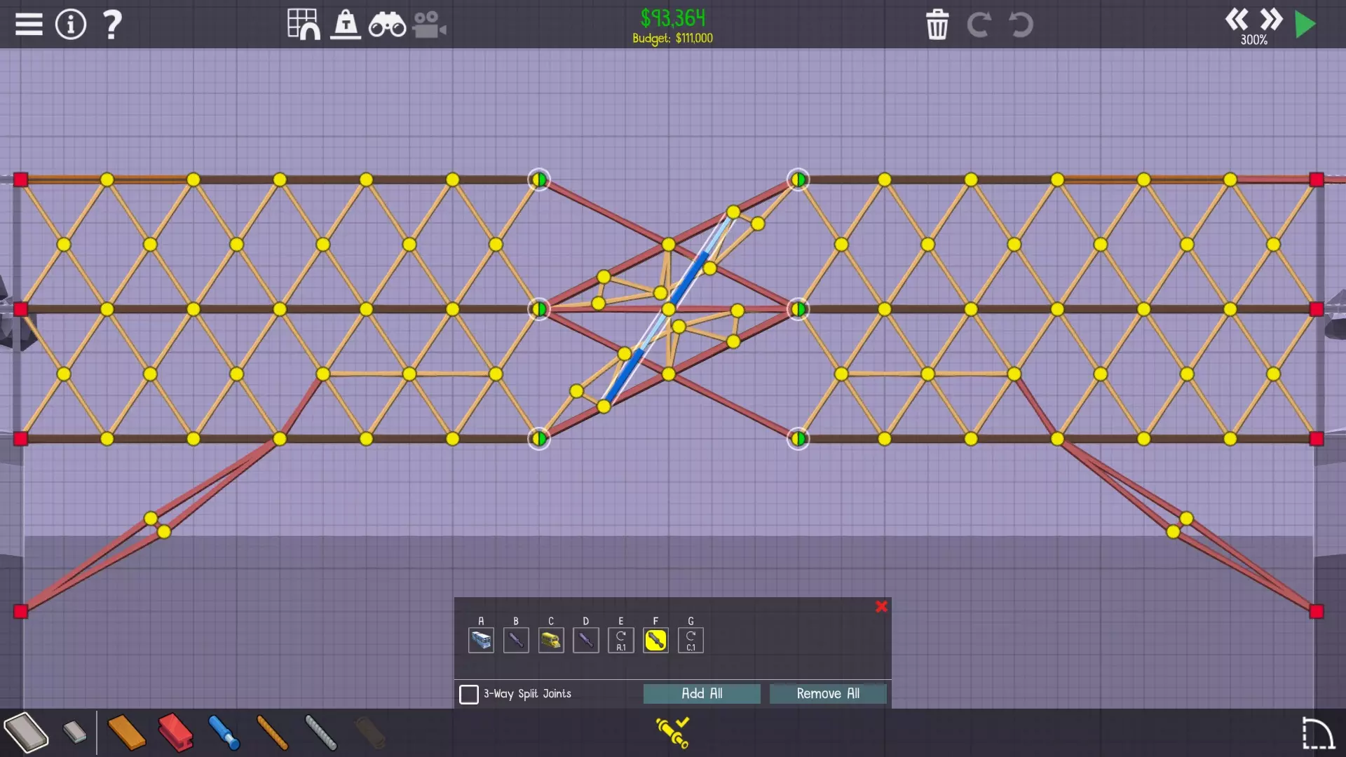Select the blue hydraulics material

tap(224, 732)
